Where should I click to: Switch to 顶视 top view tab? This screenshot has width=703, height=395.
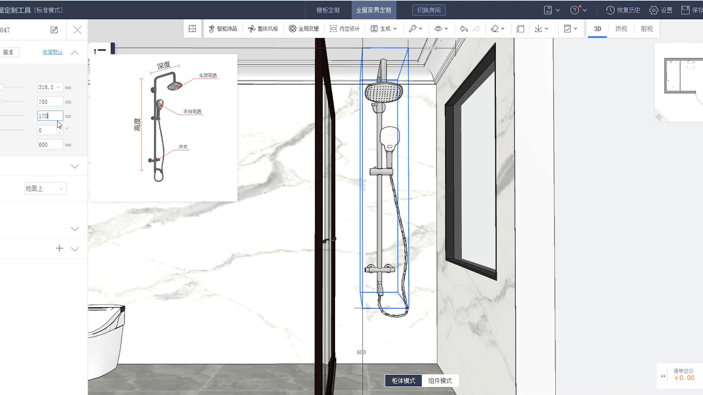[621, 29]
